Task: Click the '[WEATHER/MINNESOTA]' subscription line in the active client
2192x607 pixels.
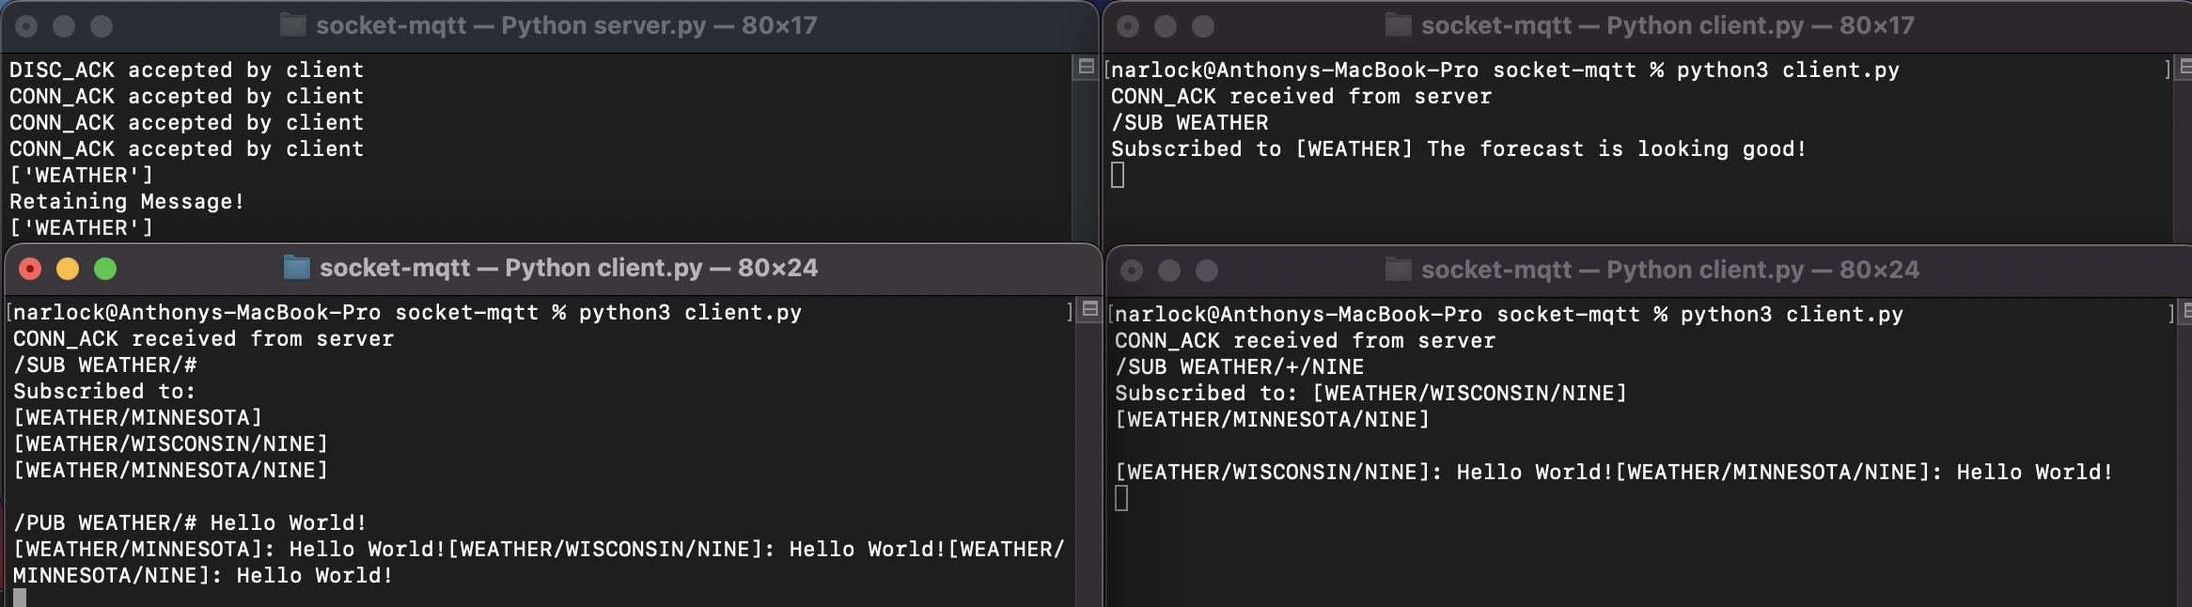Action: point(138,418)
